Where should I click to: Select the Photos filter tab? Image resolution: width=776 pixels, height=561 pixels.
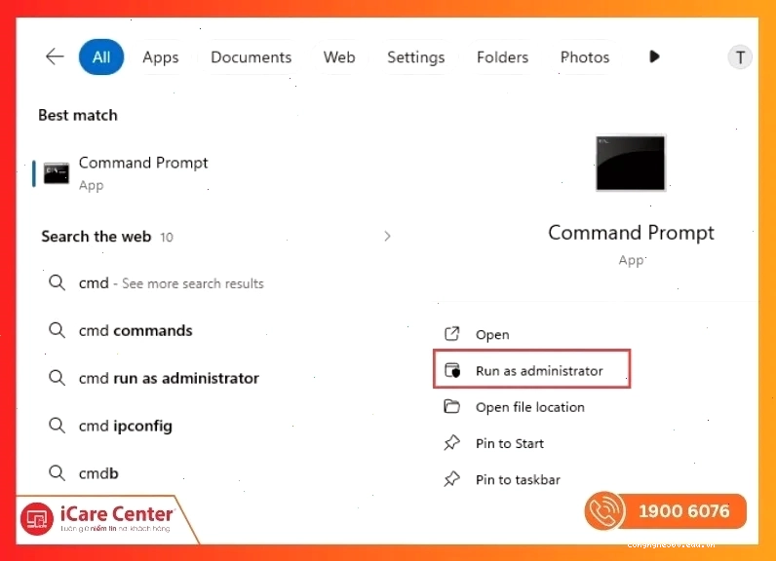[585, 57]
